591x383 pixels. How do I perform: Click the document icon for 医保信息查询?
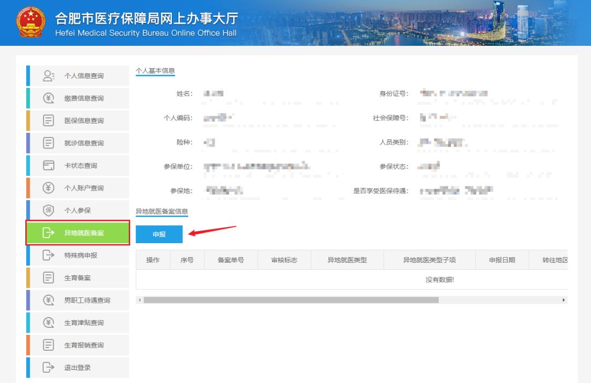tap(49, 120)
